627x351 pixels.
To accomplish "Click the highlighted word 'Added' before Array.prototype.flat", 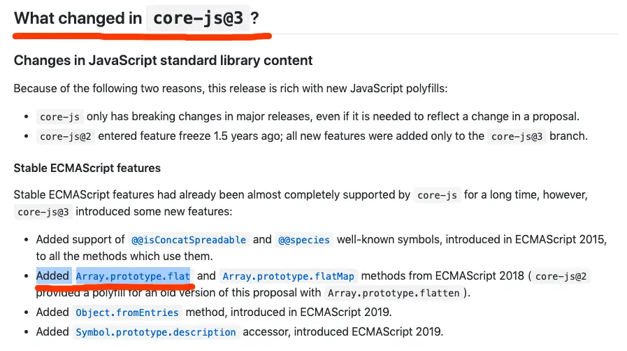I will [x=53, y=276].
